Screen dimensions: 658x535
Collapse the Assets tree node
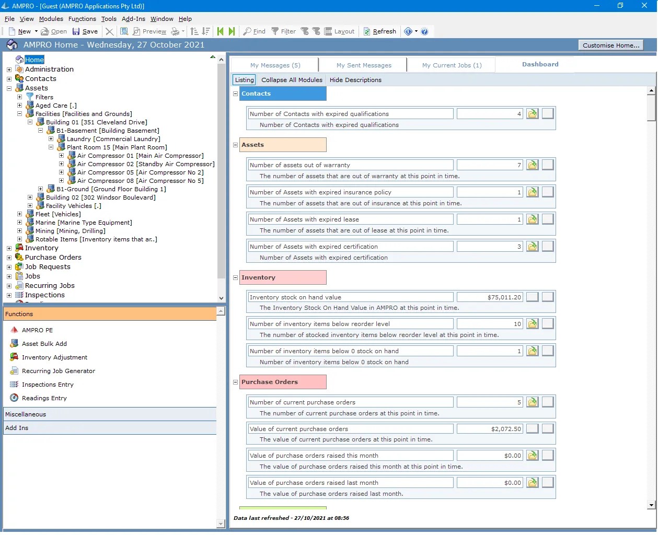(x=9, y=88)
